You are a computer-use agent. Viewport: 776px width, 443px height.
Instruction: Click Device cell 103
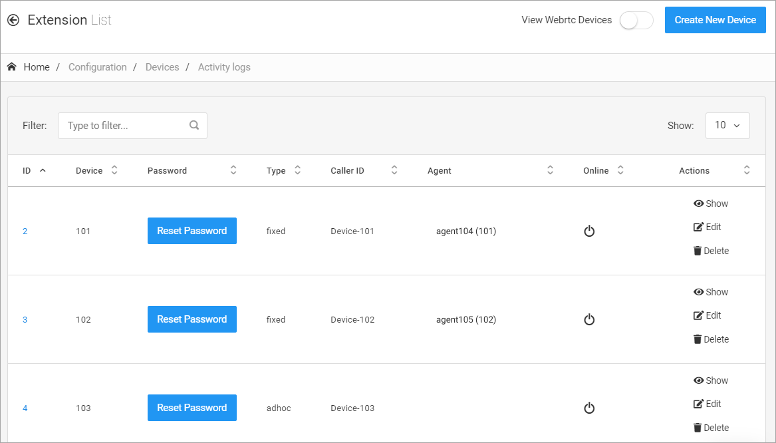click(83, 408)
